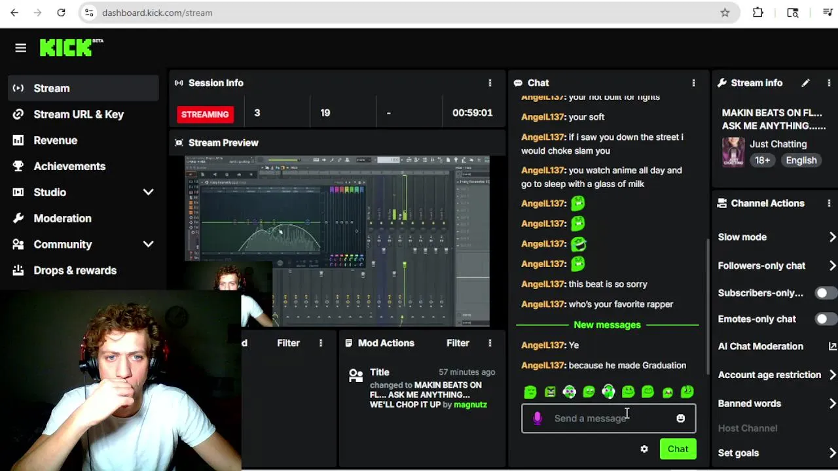Viewport: 838px width, 471px height.
Task: Open the Mod Actions panel three-dot menu
Action: [x=490, y=343]
